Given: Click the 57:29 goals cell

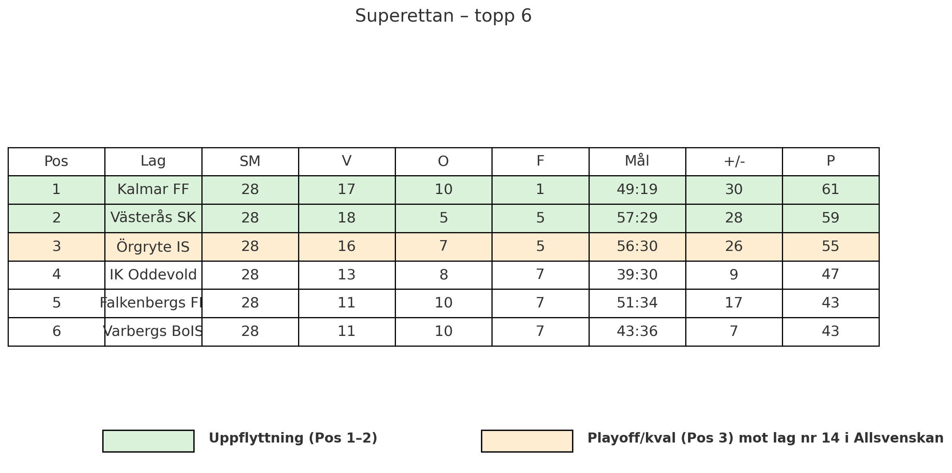Looking at the screenshot, I should coord(637,218).
